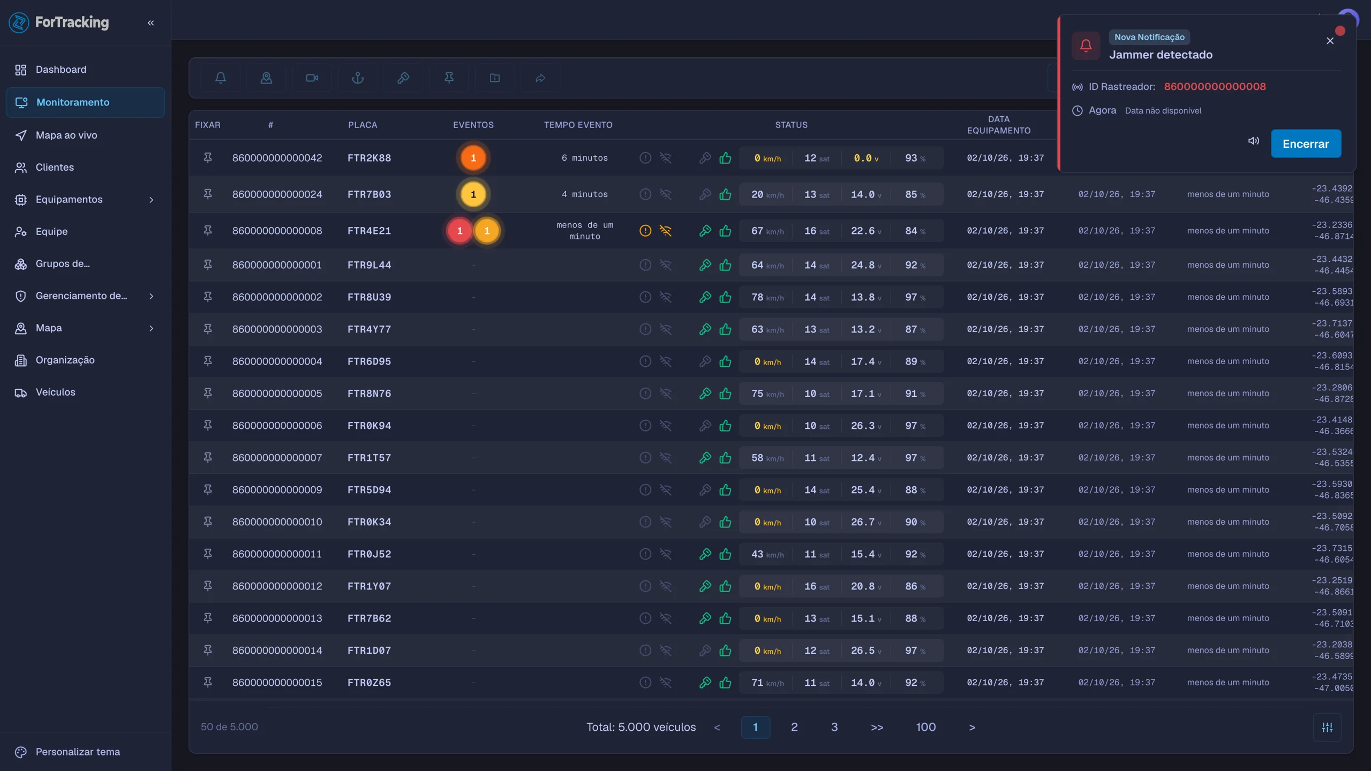Click ignition key icon in FTR9L44 row
This screenshot has height=771, width=1371.
[705, 265]
